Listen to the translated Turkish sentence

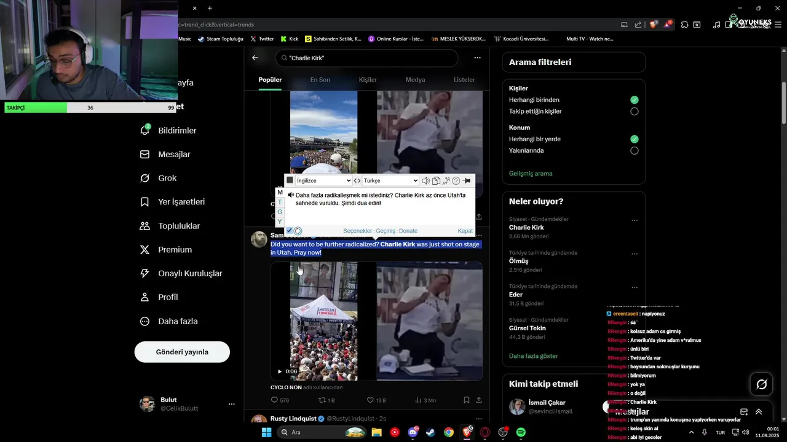[x=291, y=195]
